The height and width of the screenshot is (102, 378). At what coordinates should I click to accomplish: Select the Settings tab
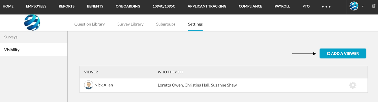(195, 24)
